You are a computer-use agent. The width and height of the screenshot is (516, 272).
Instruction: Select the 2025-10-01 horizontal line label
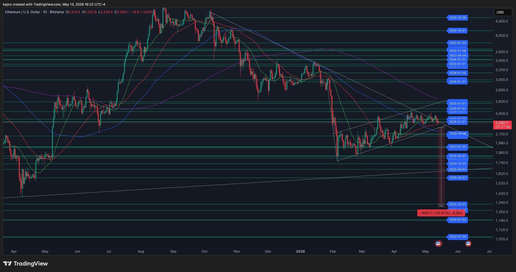(457, 31)
